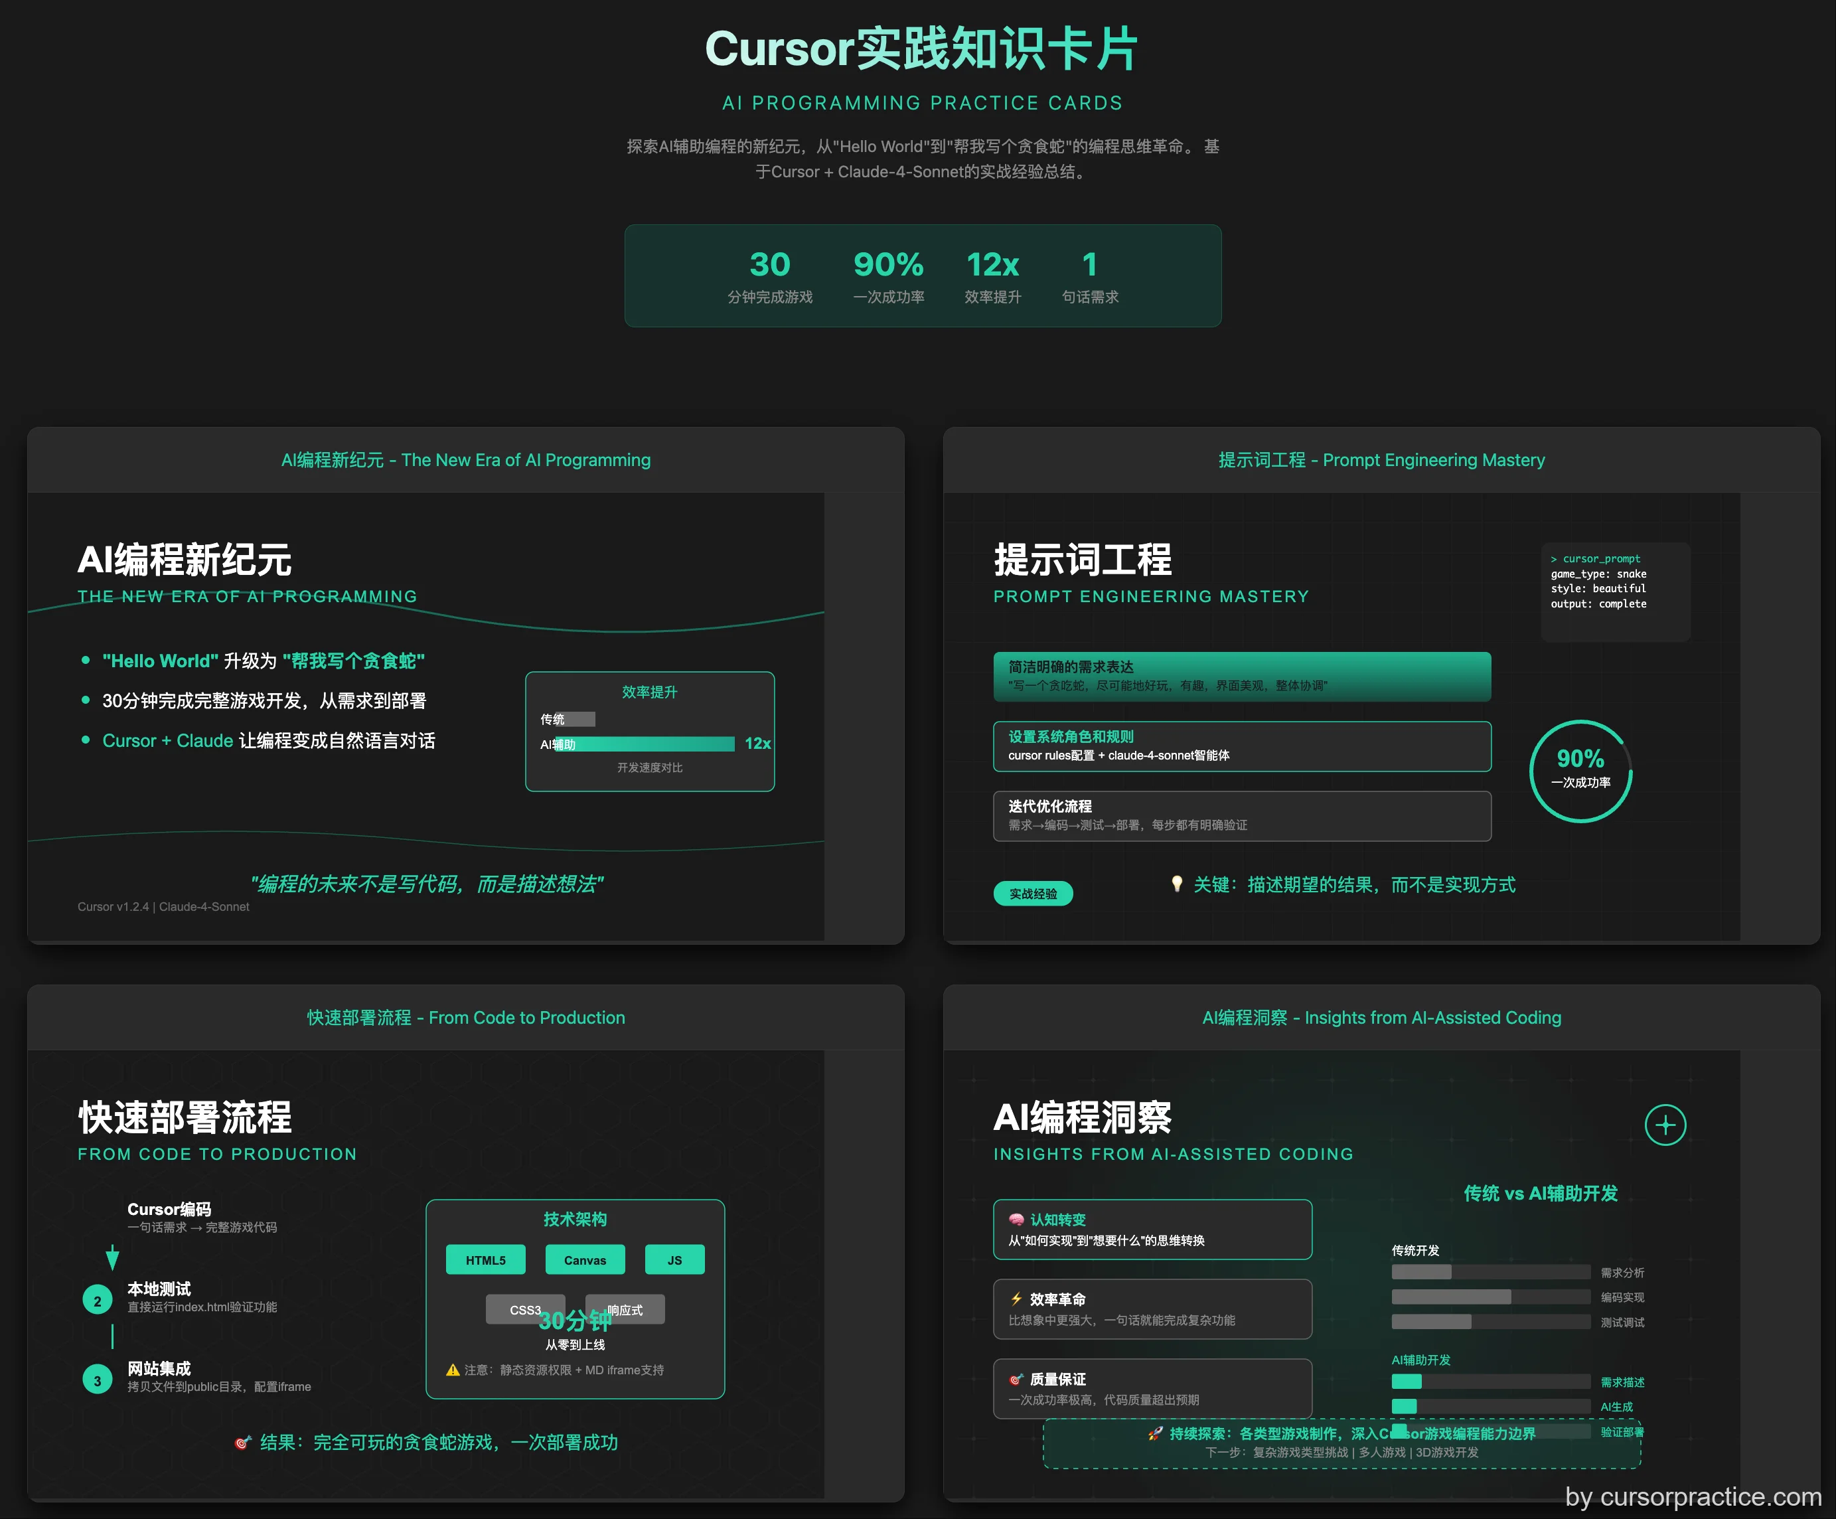Screen dimensions: 1836x1519
Task: Click the 30分钟 从零到上线 label
Action: point(575,1330)
